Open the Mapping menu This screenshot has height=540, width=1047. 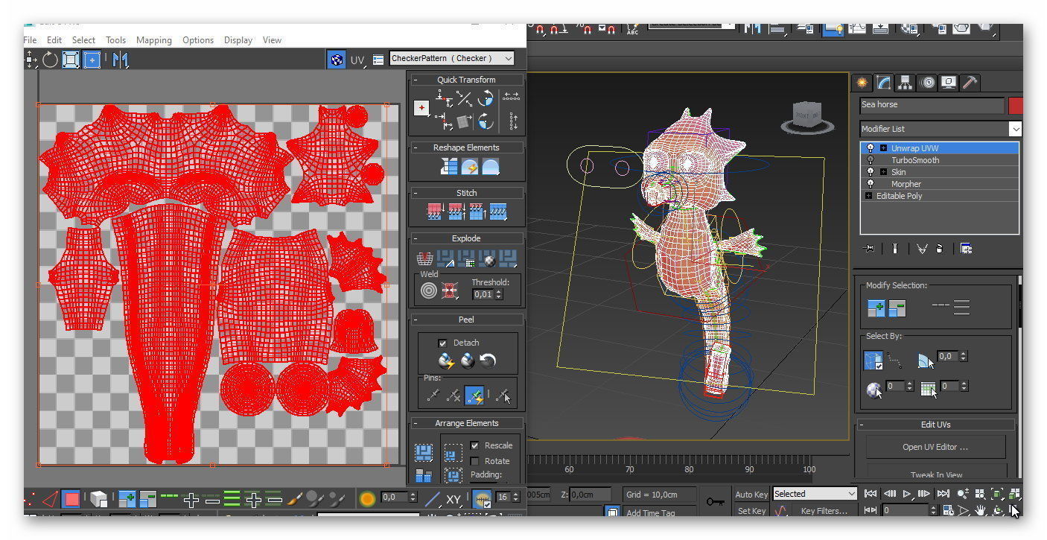(x=153, y=40)
